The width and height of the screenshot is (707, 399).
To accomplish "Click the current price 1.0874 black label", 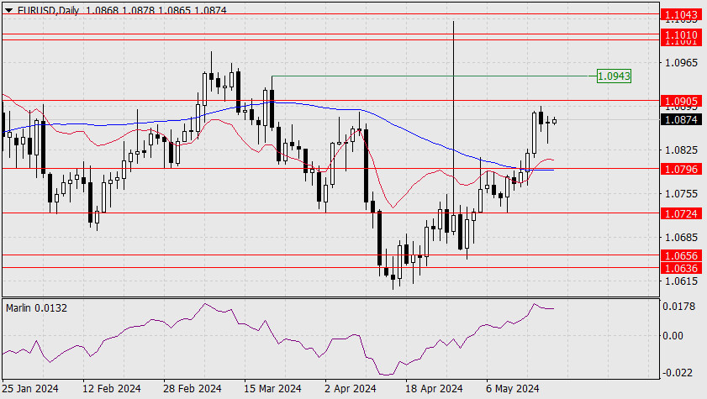I will [681, 120].
